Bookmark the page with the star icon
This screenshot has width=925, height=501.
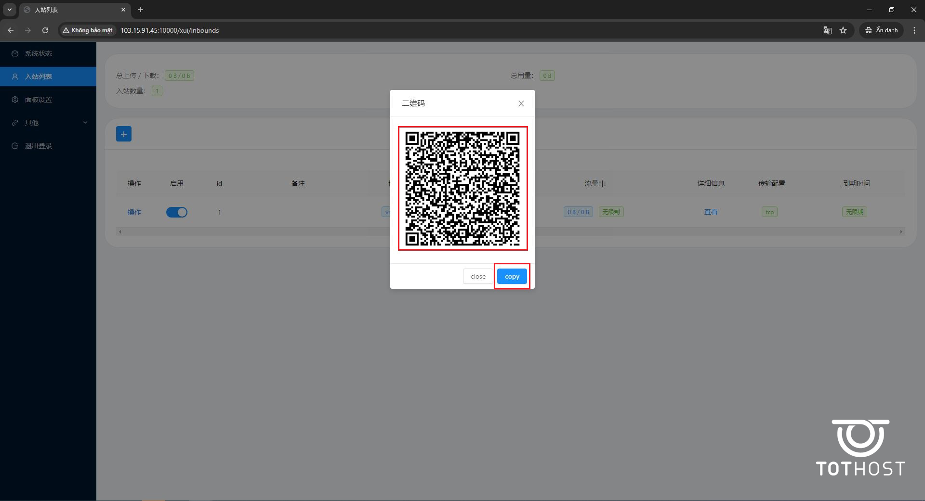coord(844,30)
